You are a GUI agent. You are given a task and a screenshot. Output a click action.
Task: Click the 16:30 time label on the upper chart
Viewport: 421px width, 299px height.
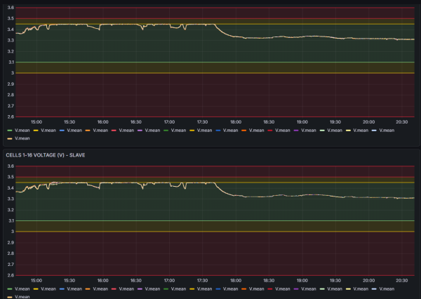pos(136,122)
